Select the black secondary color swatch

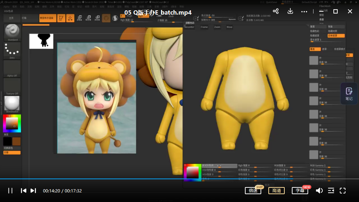coord(7,141)
